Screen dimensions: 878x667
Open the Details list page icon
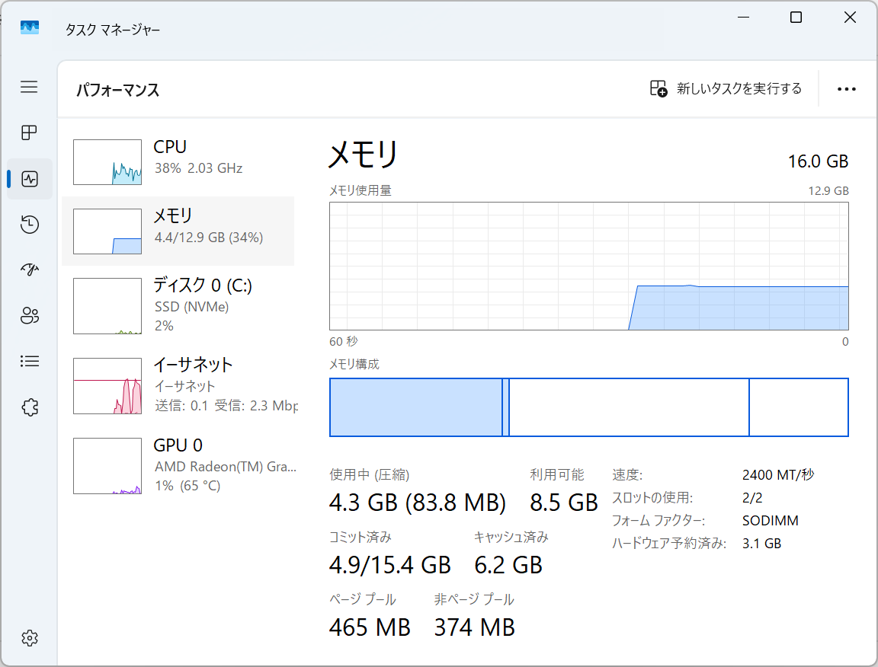coord(29,361)
